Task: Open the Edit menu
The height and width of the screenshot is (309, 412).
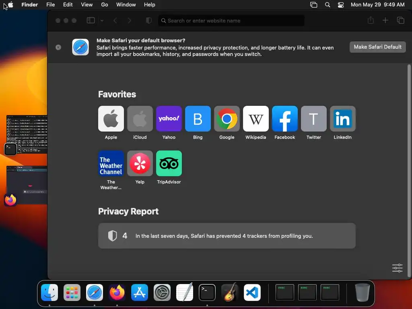Action: [x=68, y=5]
